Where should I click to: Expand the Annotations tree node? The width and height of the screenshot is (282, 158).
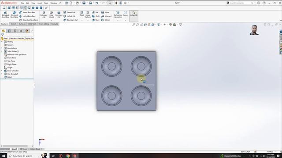(2, 48)
